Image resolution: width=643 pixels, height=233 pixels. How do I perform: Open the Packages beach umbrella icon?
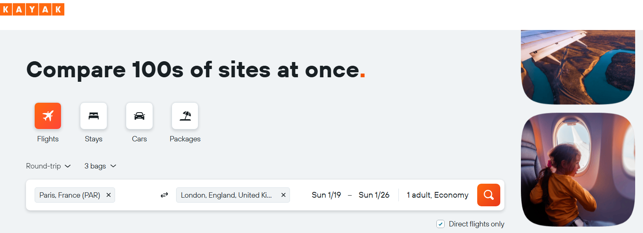click(x=185, y=116)
